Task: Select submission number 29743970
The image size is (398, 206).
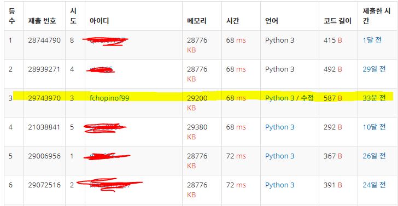Action: (44, 98)
